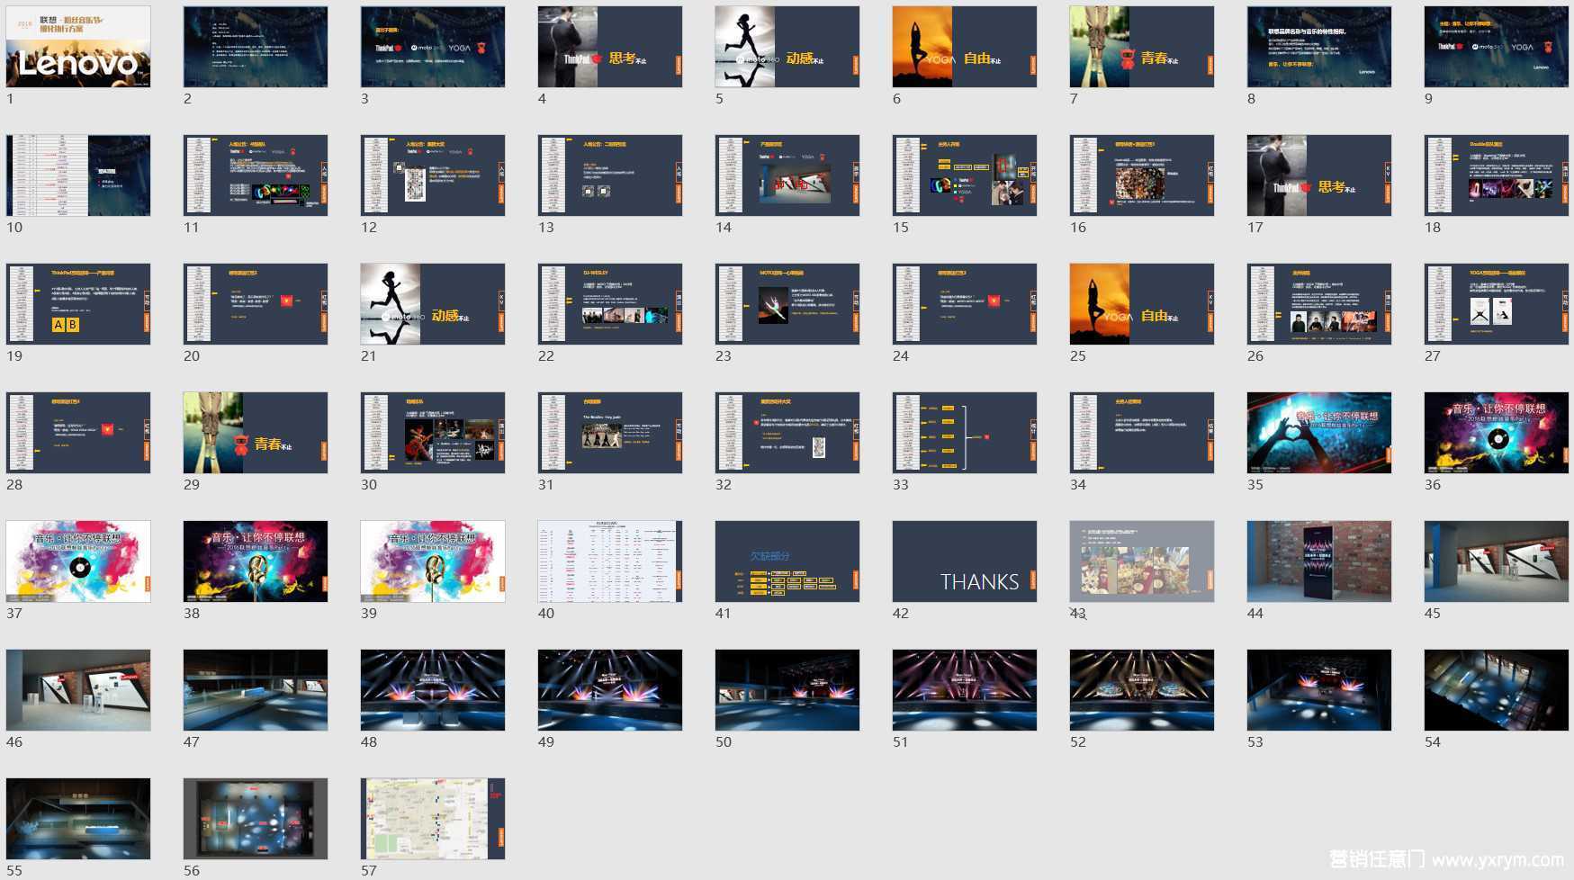Screen dimensions: 1574x880
Task: Select slide 54 thumbnail
Action: (1497, 690)
